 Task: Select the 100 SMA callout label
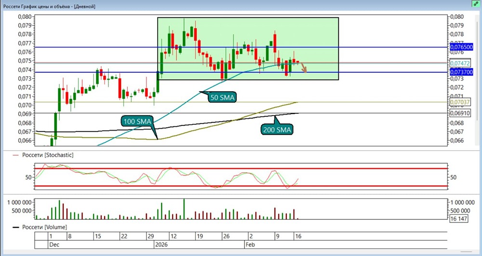tap(138, 121)
